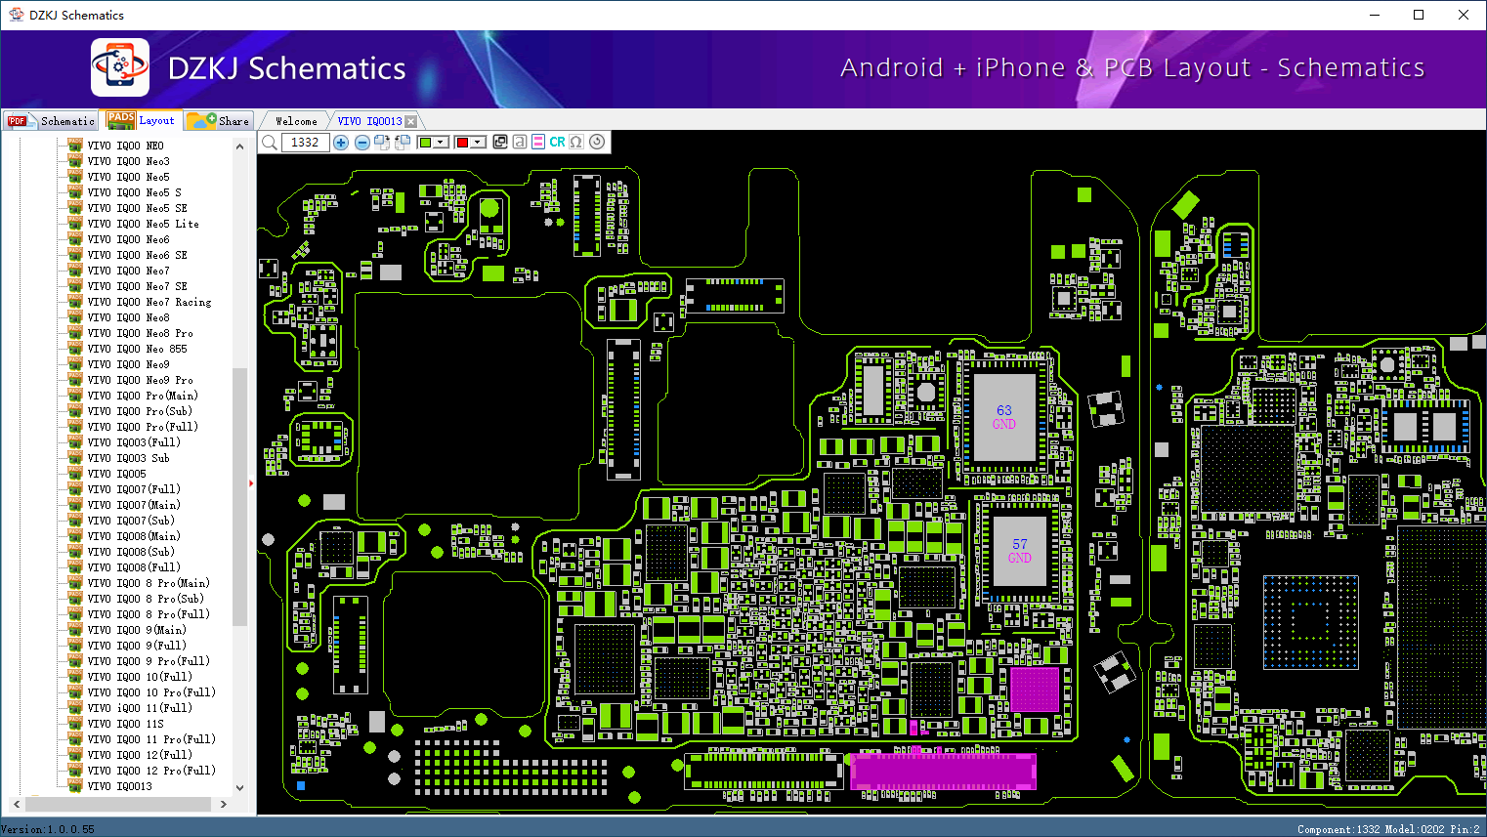1487x837 pixels.
Task: Select 'VIVO IQOO3 Sub' entry
Action: [129, 458]
